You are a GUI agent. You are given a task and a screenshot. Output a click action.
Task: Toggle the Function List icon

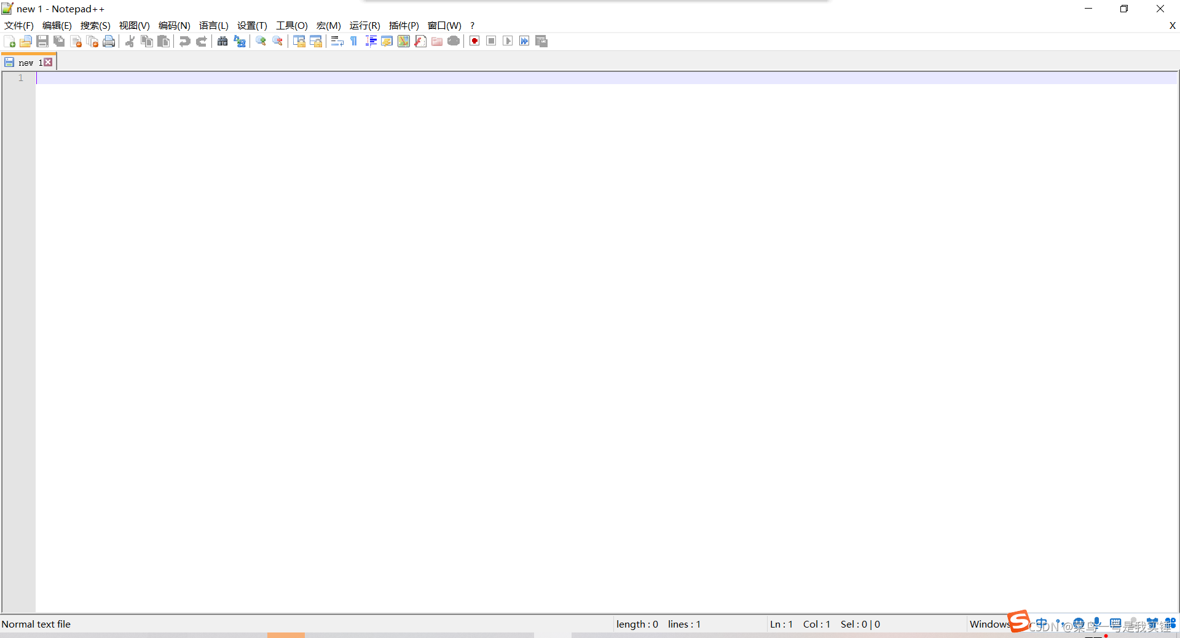coord(420,41)
